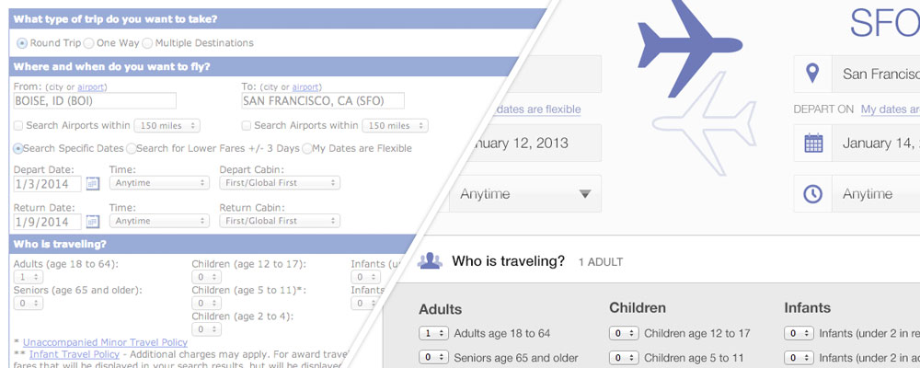Click the purple calendar icon beside January 14

point(813,143)
